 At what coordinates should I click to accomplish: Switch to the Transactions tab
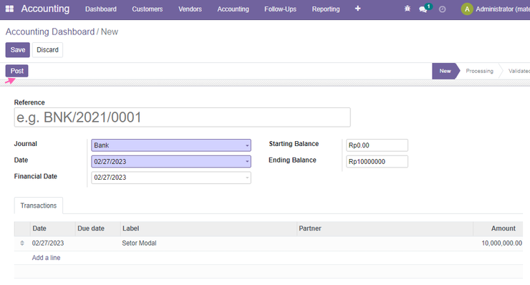point(39,206)
